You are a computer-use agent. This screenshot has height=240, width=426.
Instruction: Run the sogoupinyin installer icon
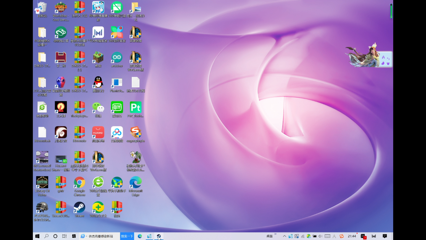pos(135,134)
